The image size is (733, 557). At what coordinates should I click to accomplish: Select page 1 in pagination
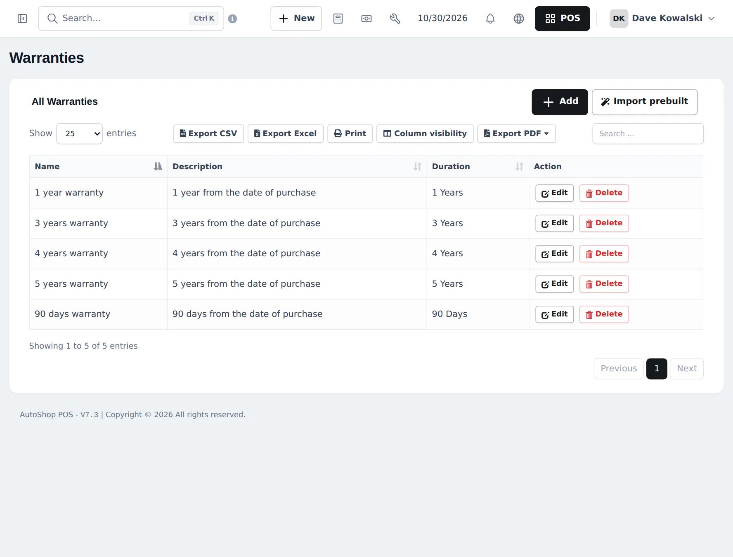tap(657, 369)
